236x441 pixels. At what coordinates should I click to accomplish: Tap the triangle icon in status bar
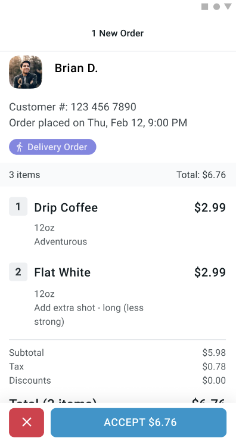pyautogui.click(x=228, y=7)
